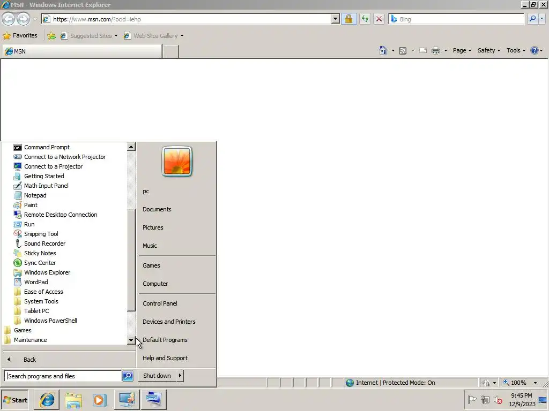549x411 pixels.
Task: Open the Favorites button
Action: [x=20, y=36]
